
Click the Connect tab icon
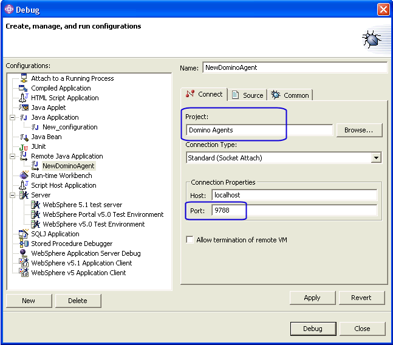coord(190,94)
